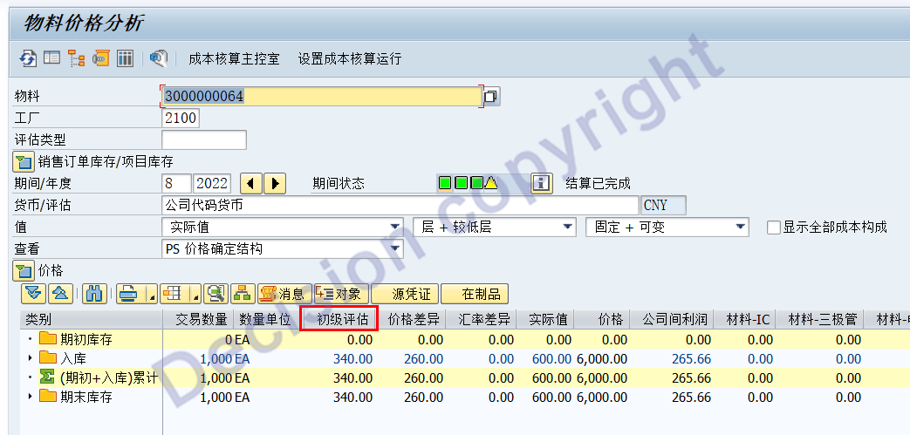Click the expand all nodes icon

click(x=33, y=294)
